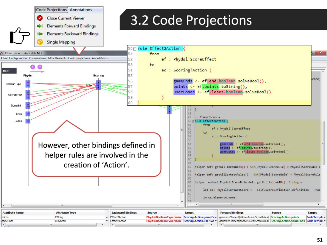Image resolution: width=327 pixels, height=245 pixels.
Task: Click the Phydsl column header
Action: point(28,75)
